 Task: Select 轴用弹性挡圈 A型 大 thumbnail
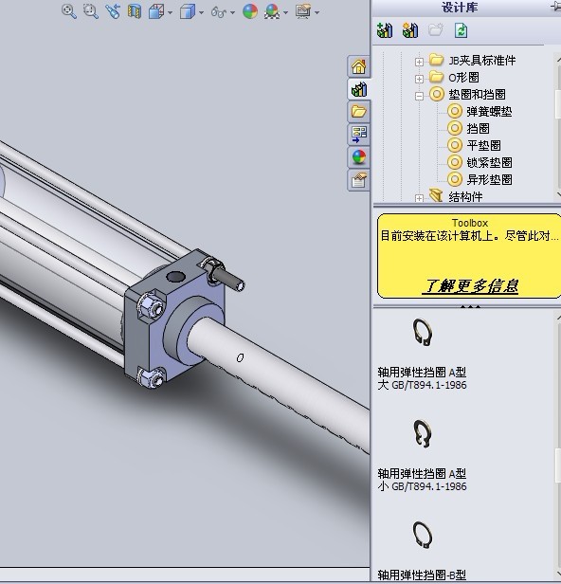(x=423, y=332)
